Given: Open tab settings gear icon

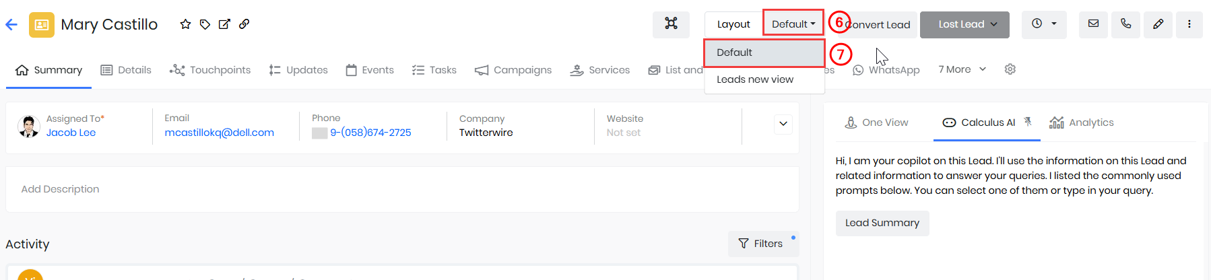Looking at the screenshot, I should coord(1010,69).
